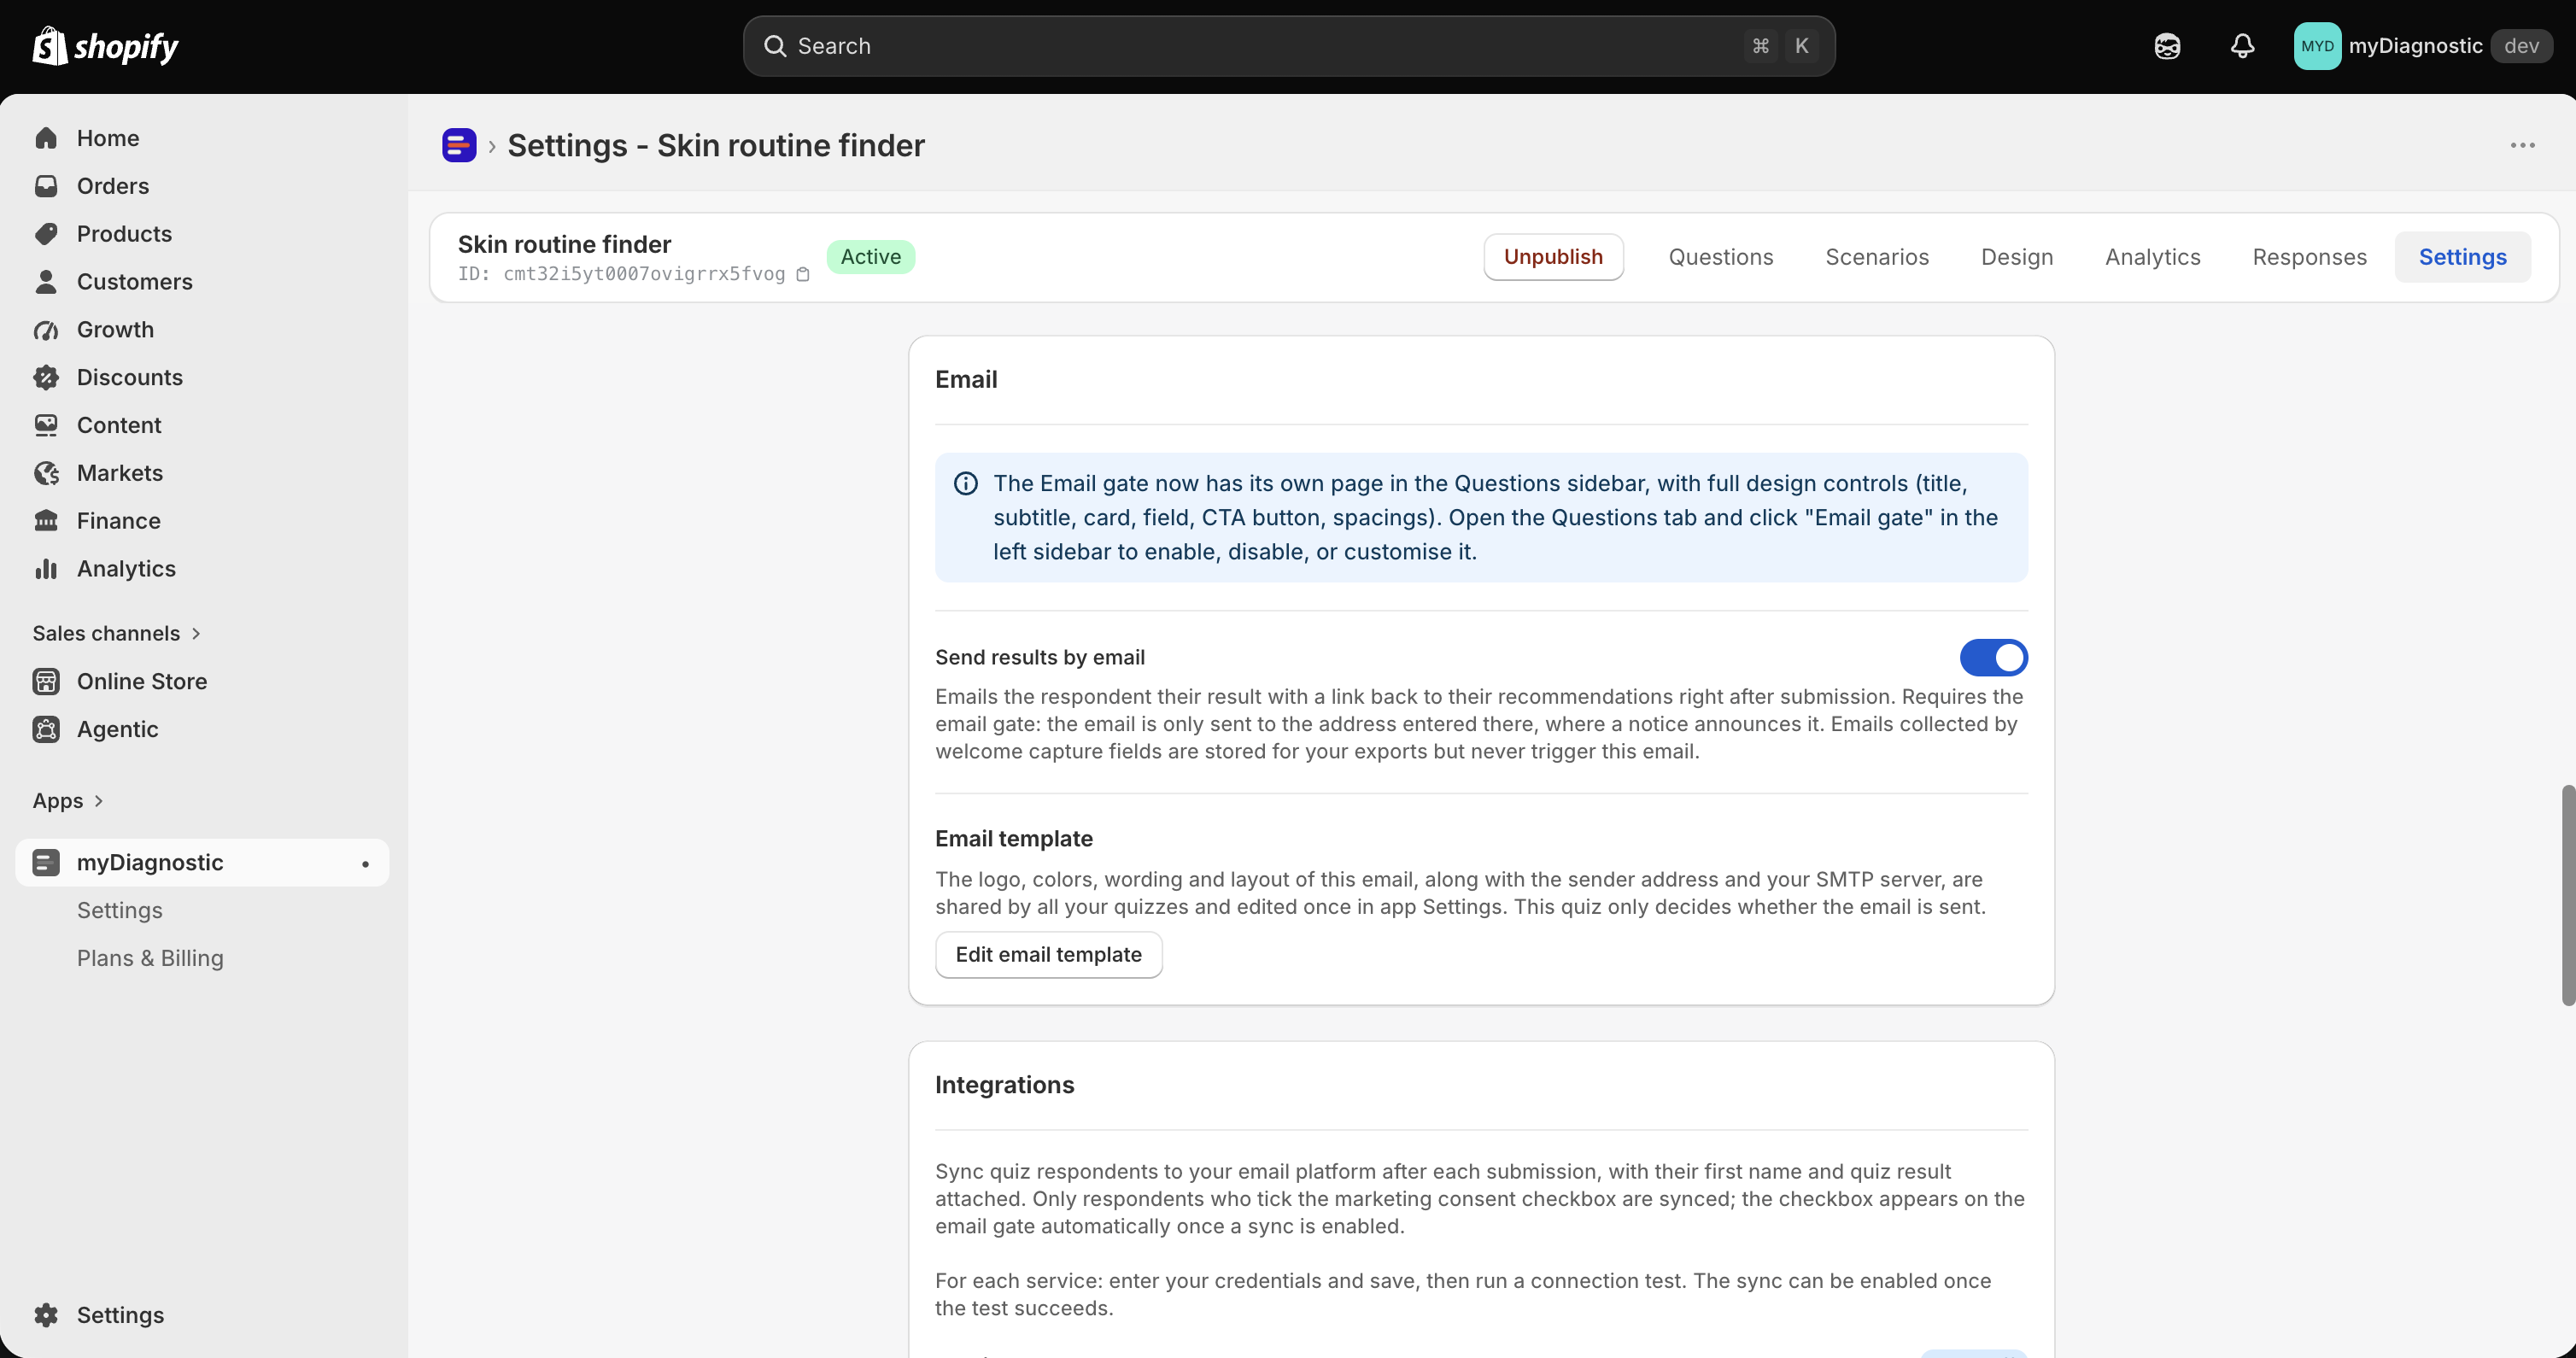Click the myDiagnostic app breadcrumb icon

(x=459, y=145)
